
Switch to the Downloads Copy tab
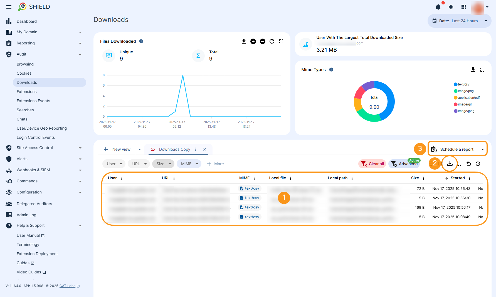point(174,149)
